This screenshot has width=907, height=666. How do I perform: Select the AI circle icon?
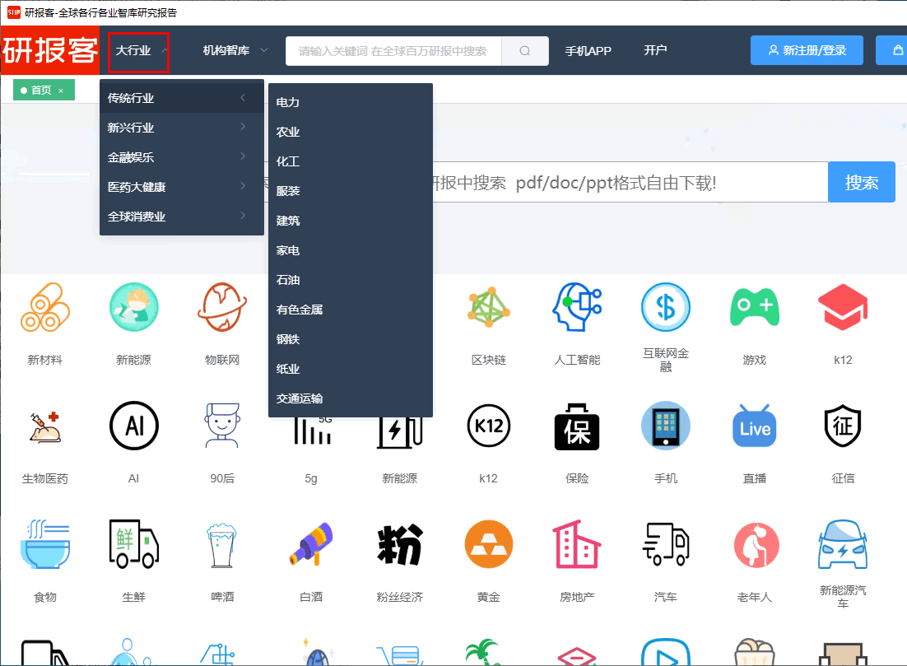click(133, 426)
